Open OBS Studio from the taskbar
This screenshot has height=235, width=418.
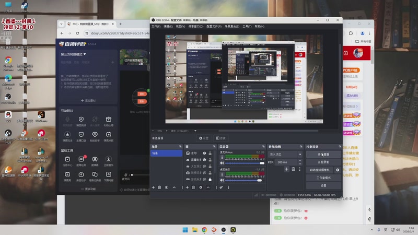tap(224, 230)
